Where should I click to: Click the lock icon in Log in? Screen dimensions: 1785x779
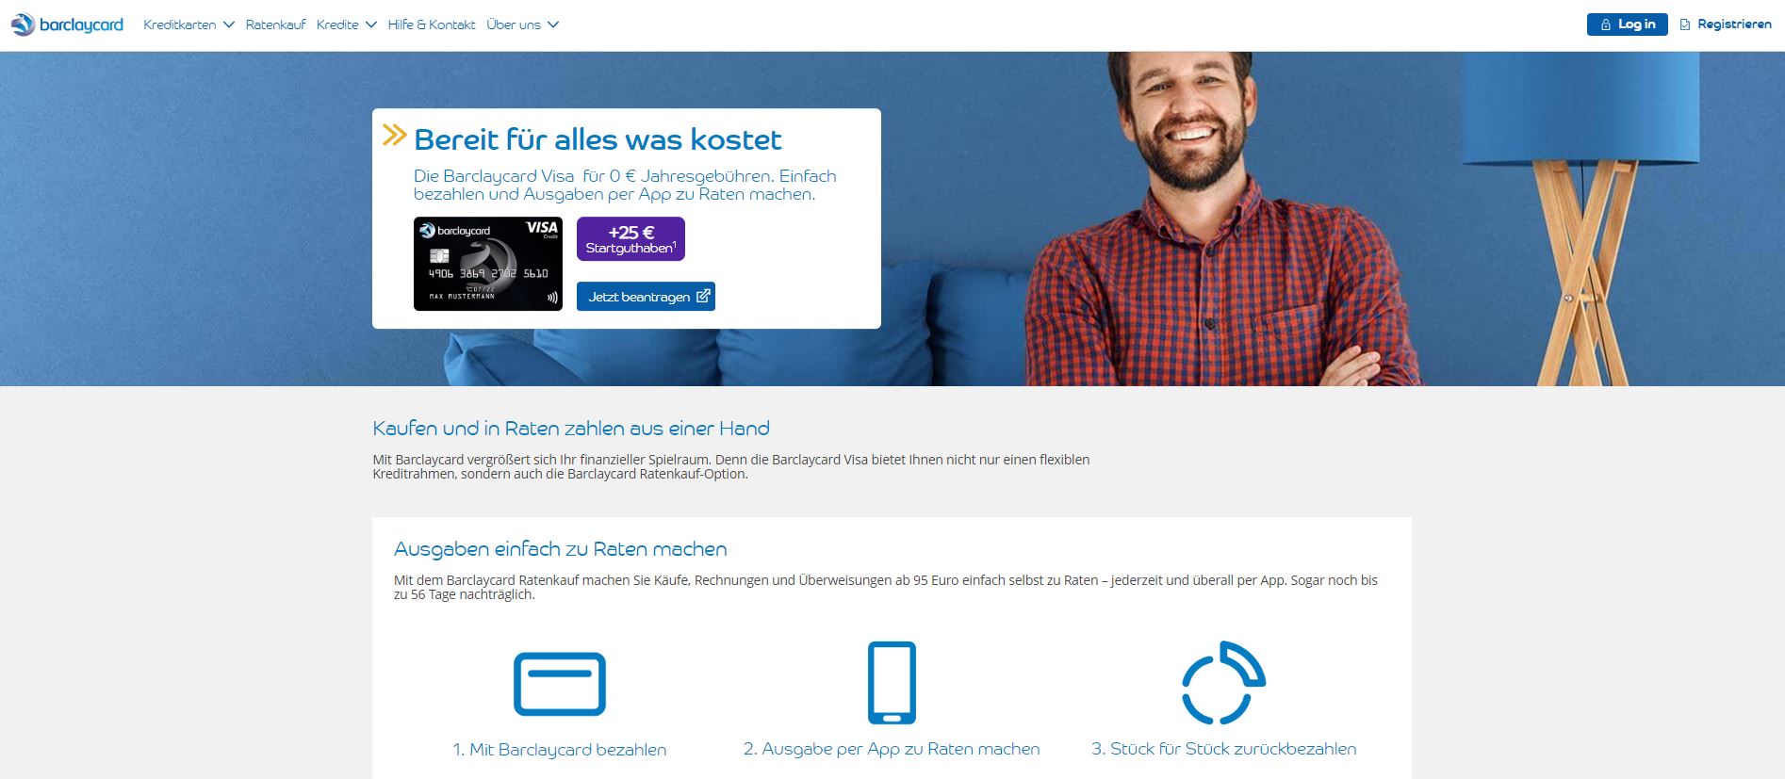click(x=1606, y=24)
